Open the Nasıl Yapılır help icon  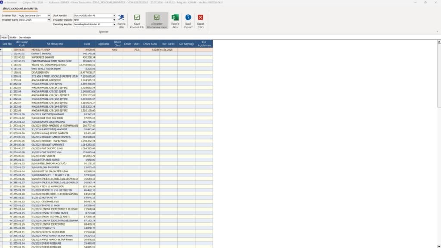(188, 17)
